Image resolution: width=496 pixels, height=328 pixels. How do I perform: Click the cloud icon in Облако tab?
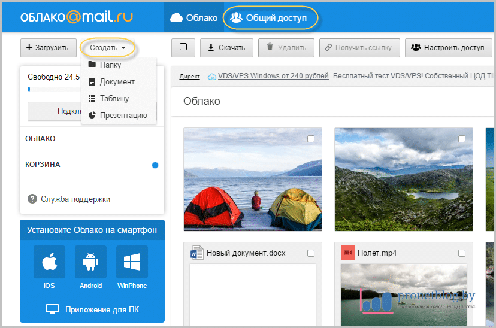click(x=176, y=18)
